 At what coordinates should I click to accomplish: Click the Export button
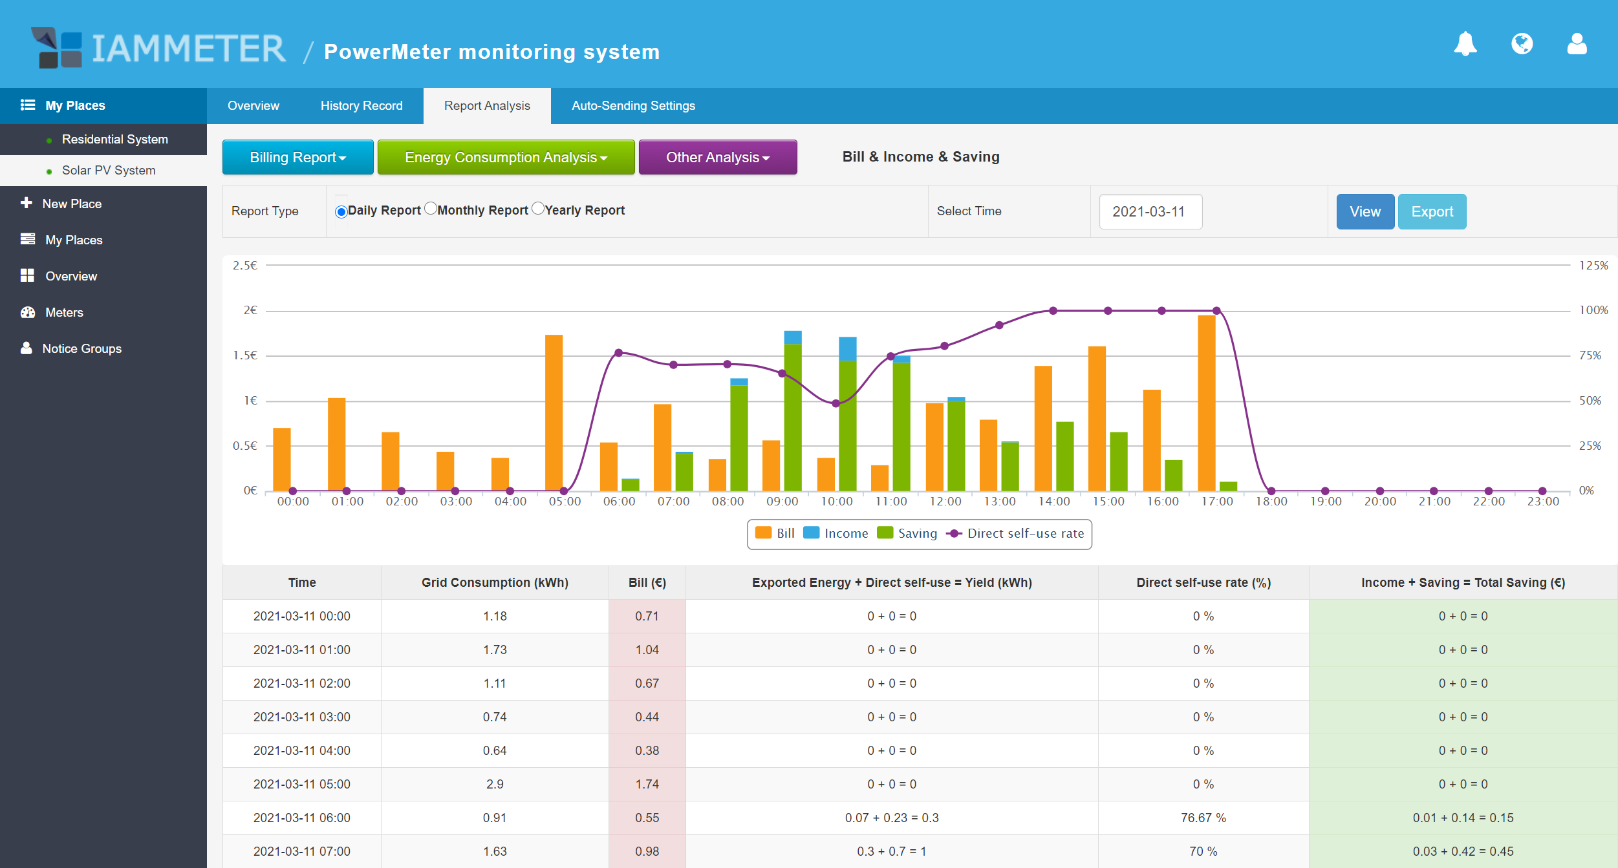tap(1431, 211)
